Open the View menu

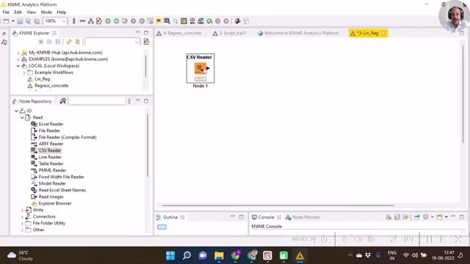point(31,12)
